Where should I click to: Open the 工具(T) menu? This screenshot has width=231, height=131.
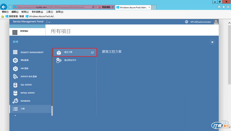coord(49,12)
